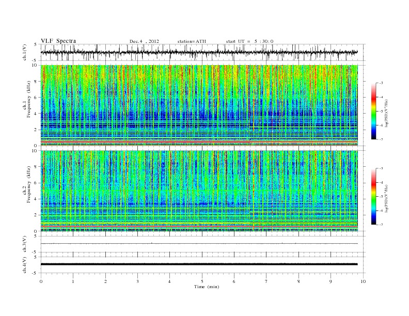Click the '-7' tick on ch.2 color bar
This screenshot has width=409, height=316.
click(x=381, y=225)
